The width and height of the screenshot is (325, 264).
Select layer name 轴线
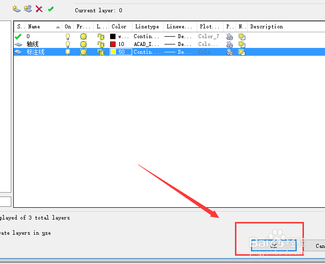(x=32, y=44)
